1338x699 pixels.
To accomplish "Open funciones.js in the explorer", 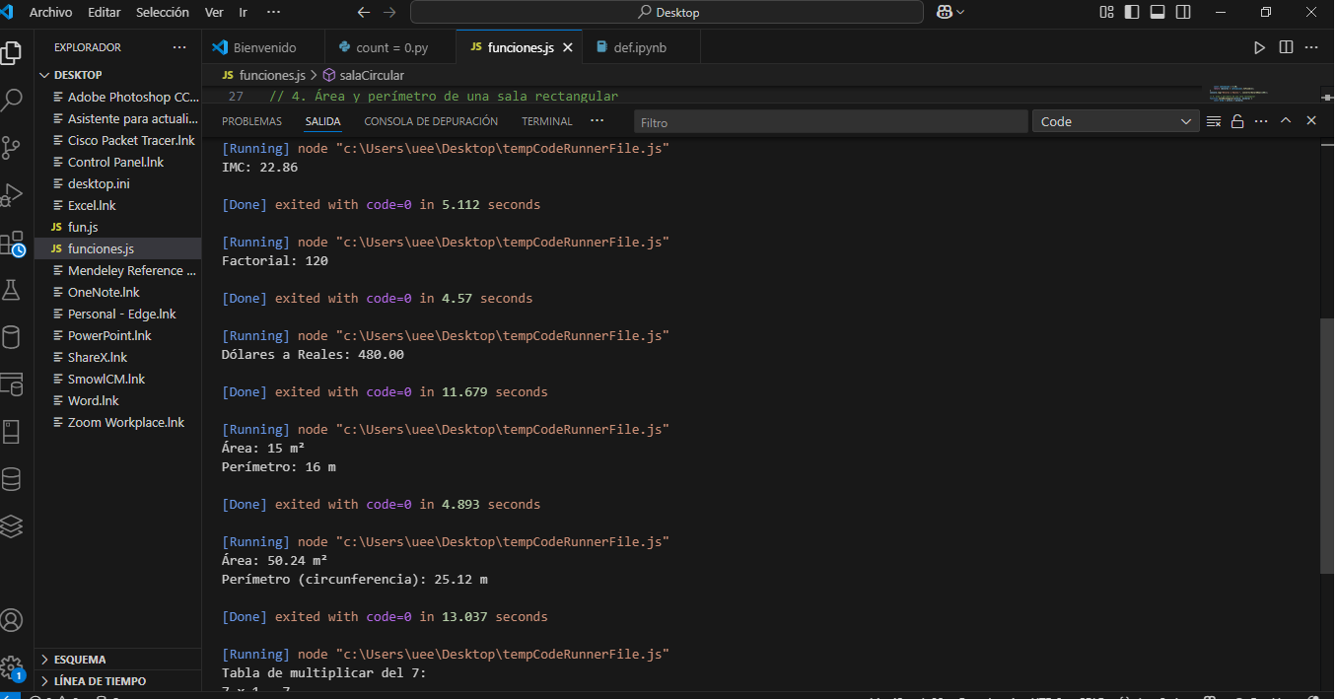I will click(x=117, y=248).
